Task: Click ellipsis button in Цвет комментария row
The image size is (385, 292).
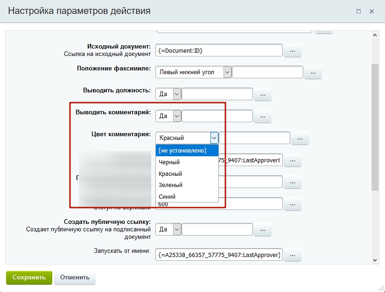Action: [x=300, y=138]
